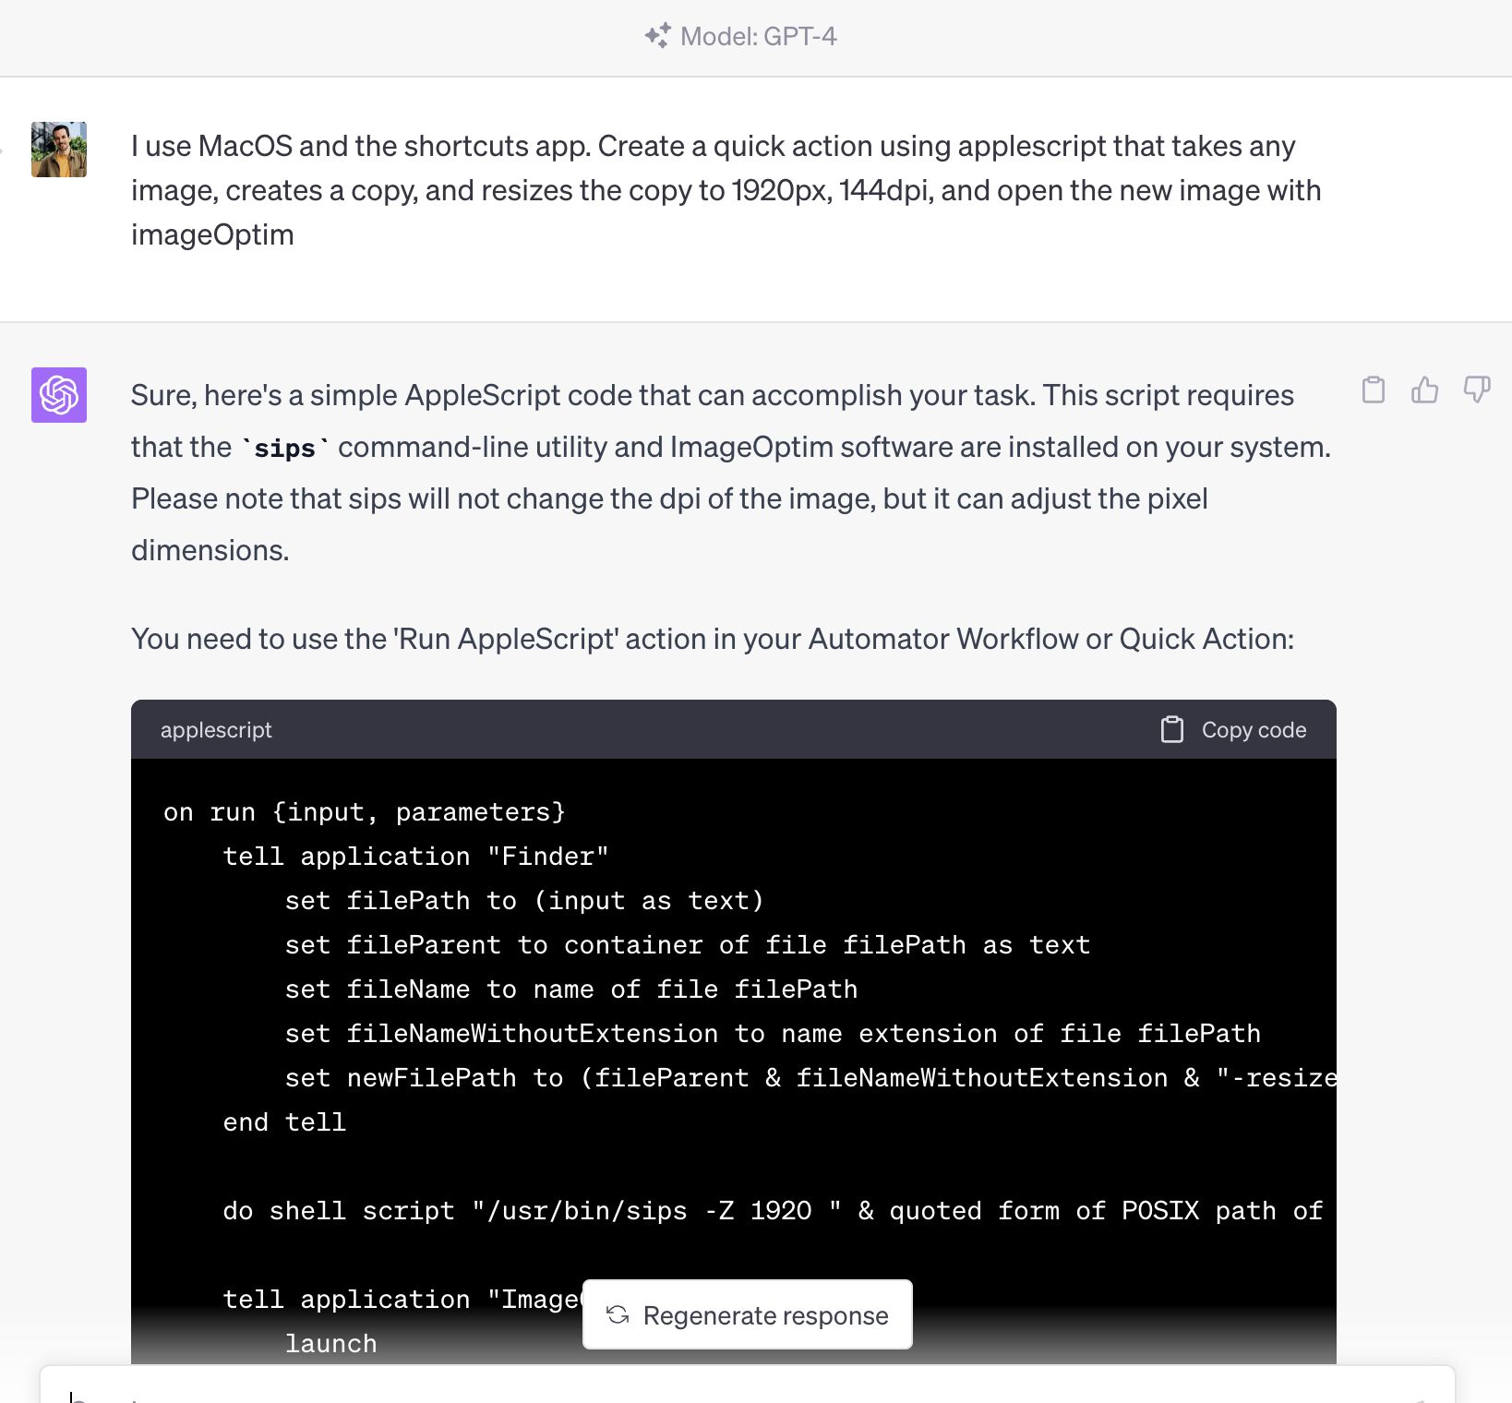Viewport: 1512px width, 1403px height.
Task: Click the user profile avatar photo
Action: coord(59,150)
